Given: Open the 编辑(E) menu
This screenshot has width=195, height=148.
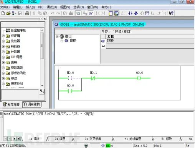Looking at the screenshot, I should [18, 7].
